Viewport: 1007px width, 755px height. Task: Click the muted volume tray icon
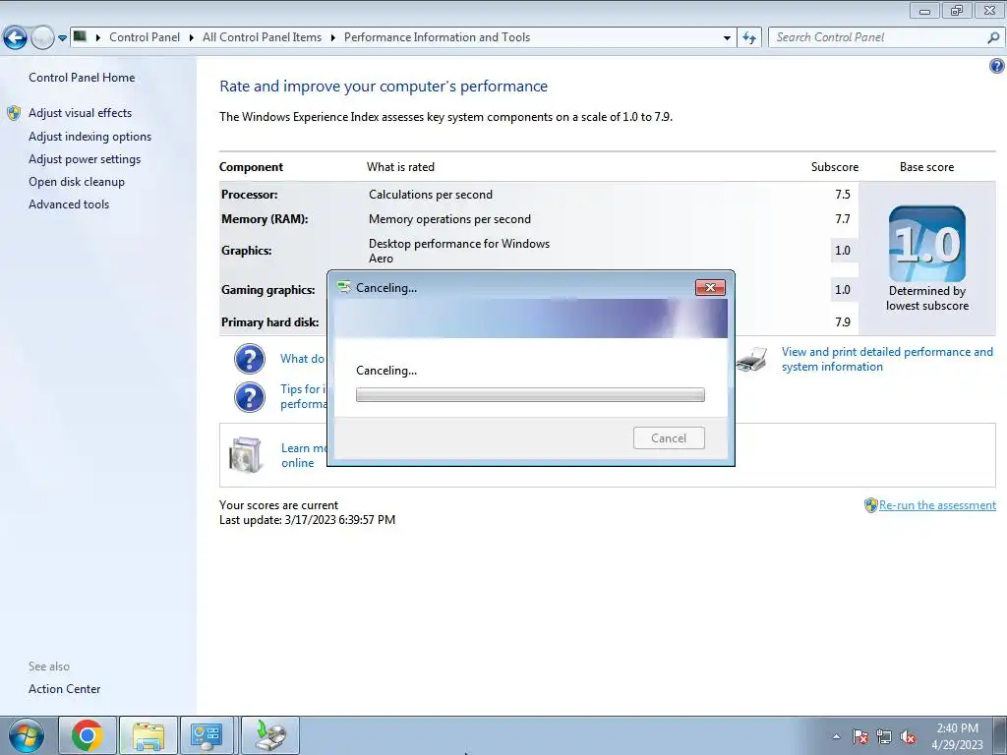pos(908,736)
